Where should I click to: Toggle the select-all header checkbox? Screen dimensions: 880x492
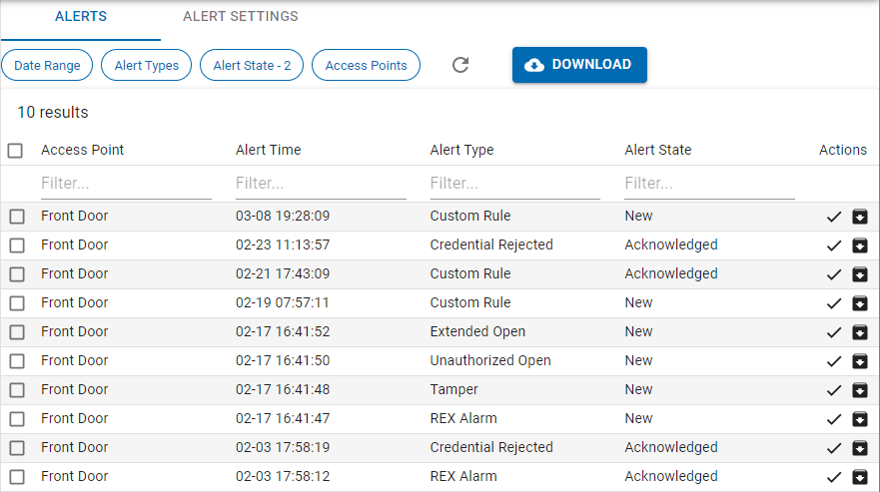[15, 151]
